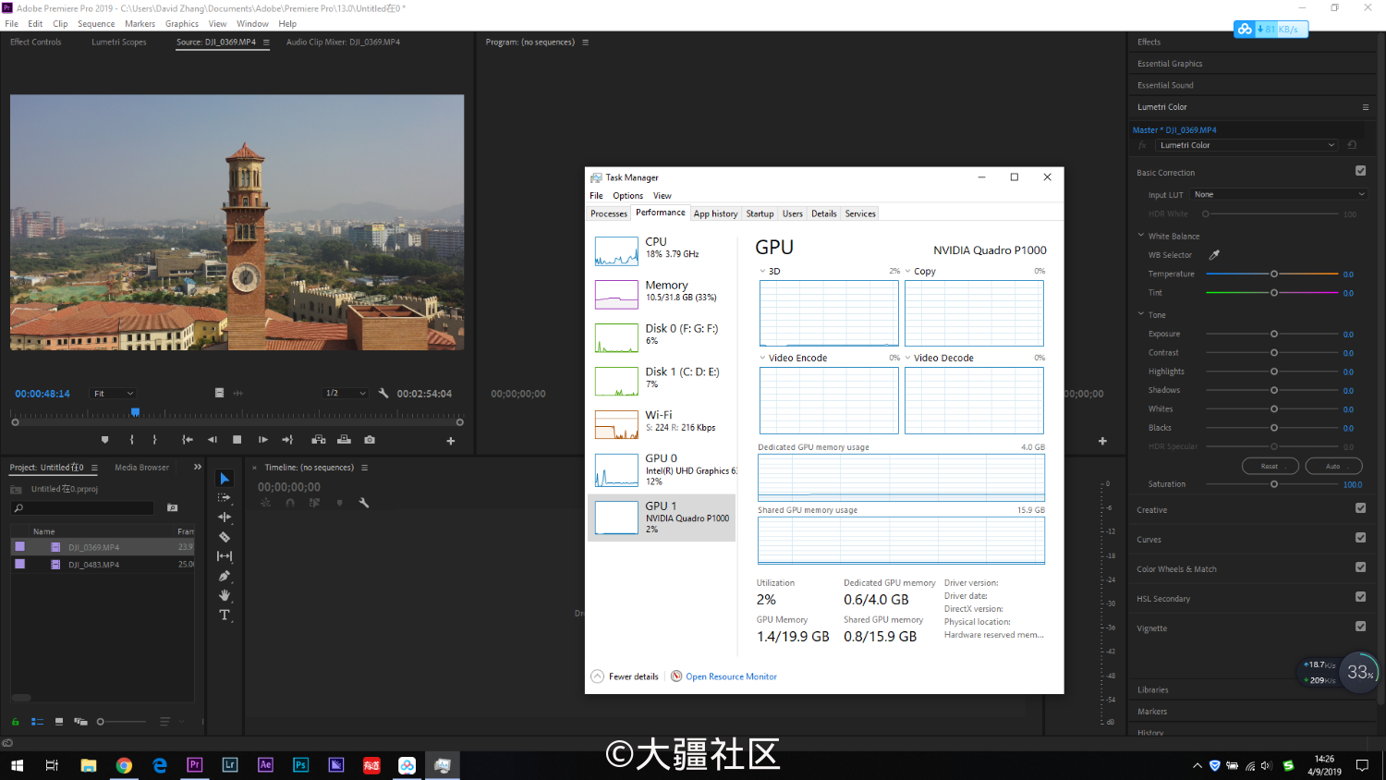The image size is (1386, 780).
Task: Click Drag Video Only filmstrip icon
Action: click(219, 393)
